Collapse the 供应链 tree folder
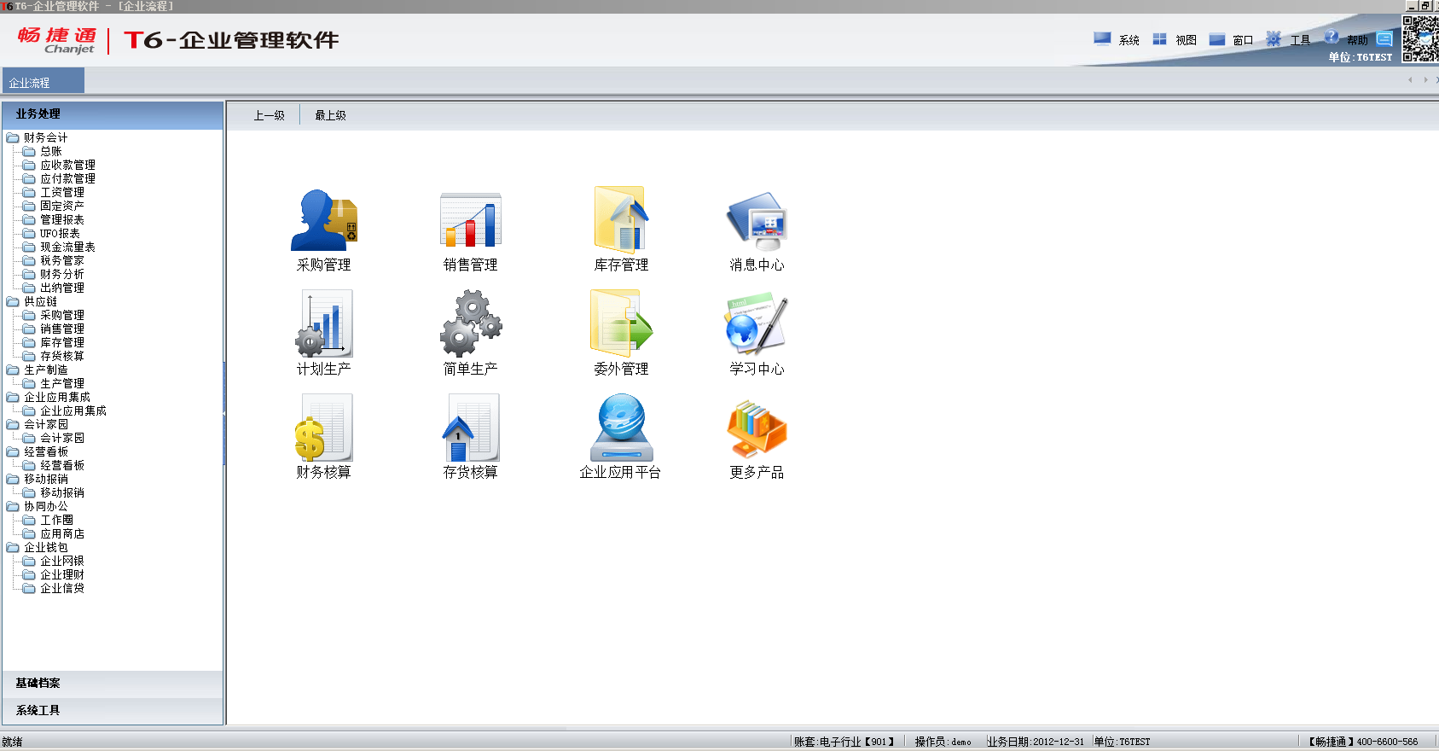The width and height of the screenshot is (1439, 751). (32, 301)
